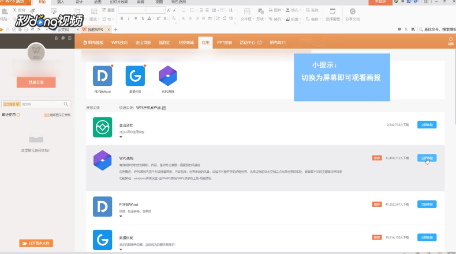Click PDF转Word icon in recommended list
Image resolution: width=456 pixels, height=254 pixels.
click(102, 207)
